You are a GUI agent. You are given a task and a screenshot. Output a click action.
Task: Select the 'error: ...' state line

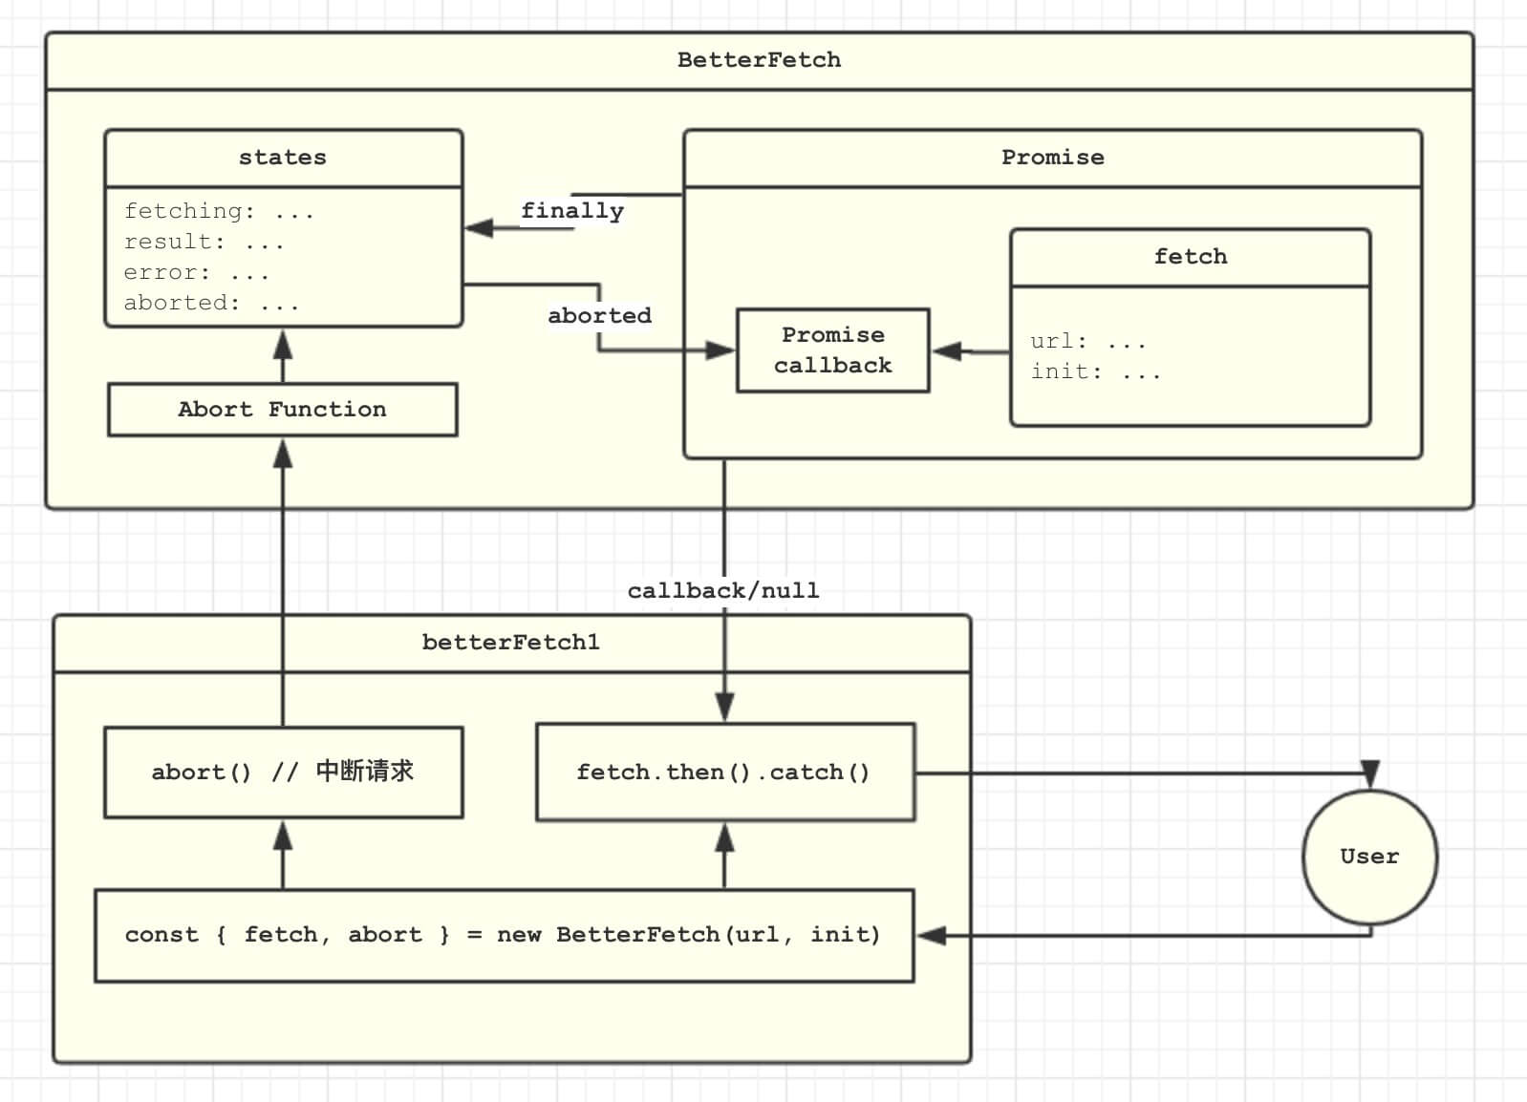(196, 272)
